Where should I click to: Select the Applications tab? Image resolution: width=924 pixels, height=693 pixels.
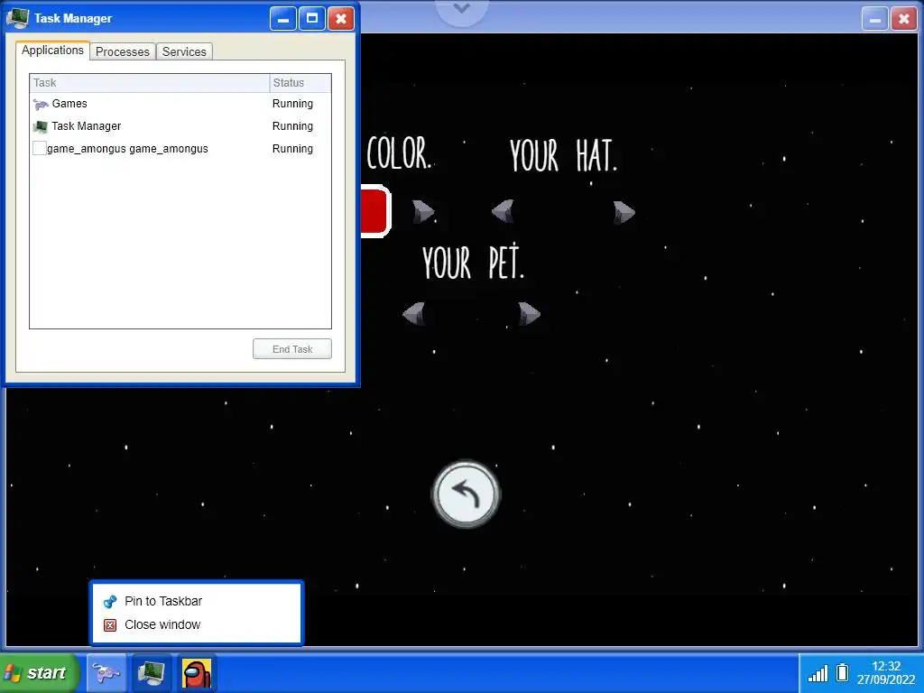[52, 51]
